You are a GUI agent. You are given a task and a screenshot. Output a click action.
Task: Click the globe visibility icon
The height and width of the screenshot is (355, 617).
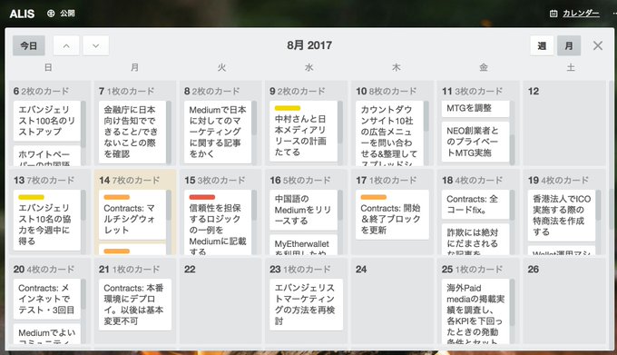coord(51,14)
